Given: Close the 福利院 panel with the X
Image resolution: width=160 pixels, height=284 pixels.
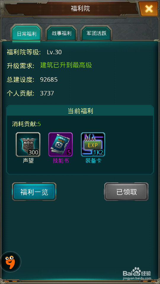Looking at the screenshot, I should pyautogui.click(x=149, y=9).
